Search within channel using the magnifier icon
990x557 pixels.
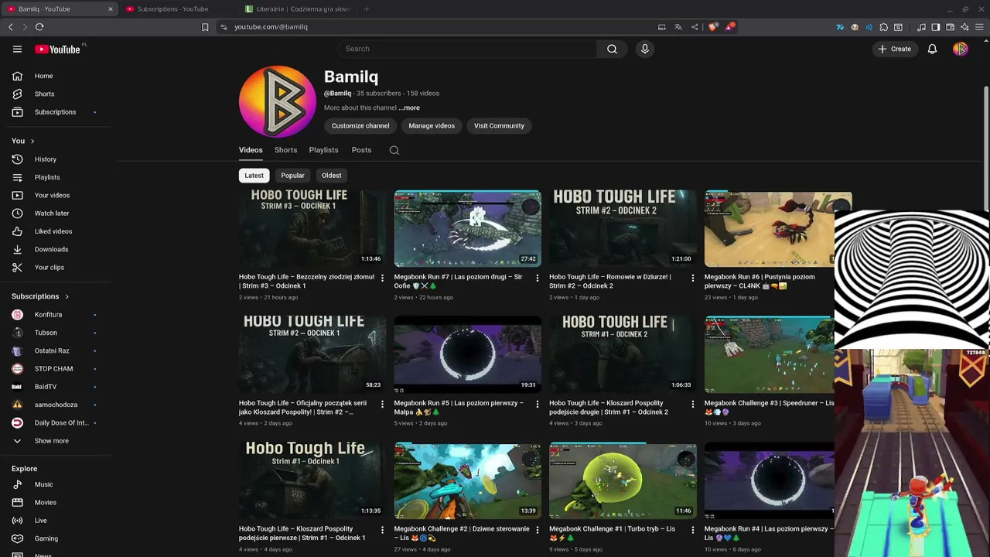click(394, 150)
